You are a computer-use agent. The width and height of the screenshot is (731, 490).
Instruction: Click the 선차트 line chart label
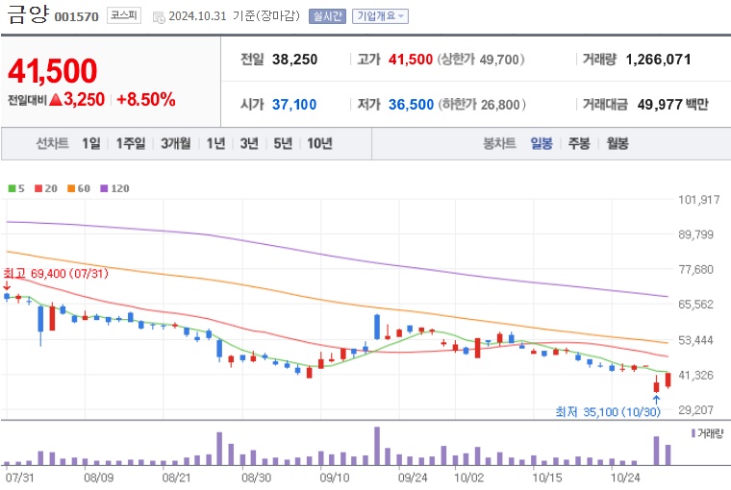(52, 143)
